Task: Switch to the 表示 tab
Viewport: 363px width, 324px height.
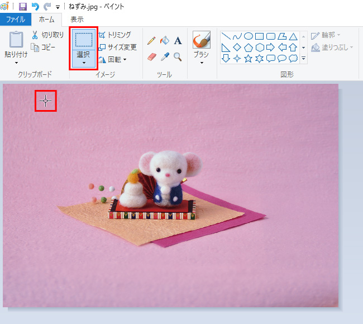Action: [x=77, y=20]
